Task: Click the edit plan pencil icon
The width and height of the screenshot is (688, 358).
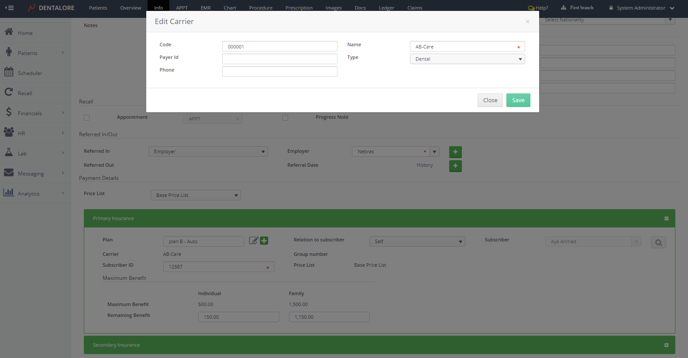Action: click(253, 241)
